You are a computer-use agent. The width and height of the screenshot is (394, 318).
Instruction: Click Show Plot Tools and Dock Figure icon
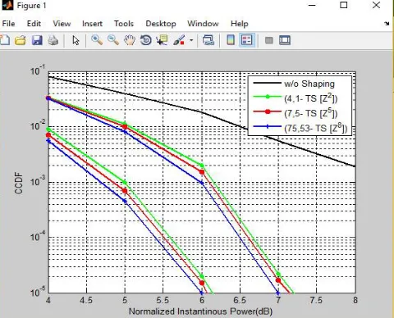tap(285, 40)
